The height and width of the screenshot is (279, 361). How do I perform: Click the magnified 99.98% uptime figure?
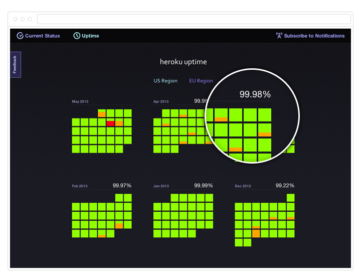(x=255, y=94)
